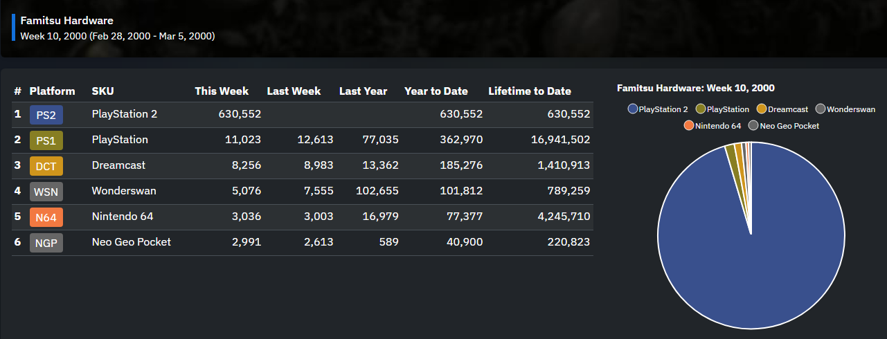
Task: Click Wonderswan Last Year value 102,655
Action: pyautogui.click(x=377, y=191)
